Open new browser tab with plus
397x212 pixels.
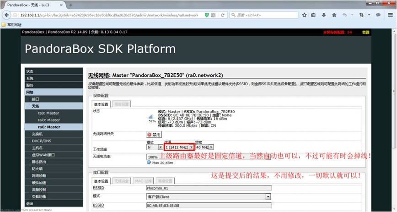tap(71, 5)
